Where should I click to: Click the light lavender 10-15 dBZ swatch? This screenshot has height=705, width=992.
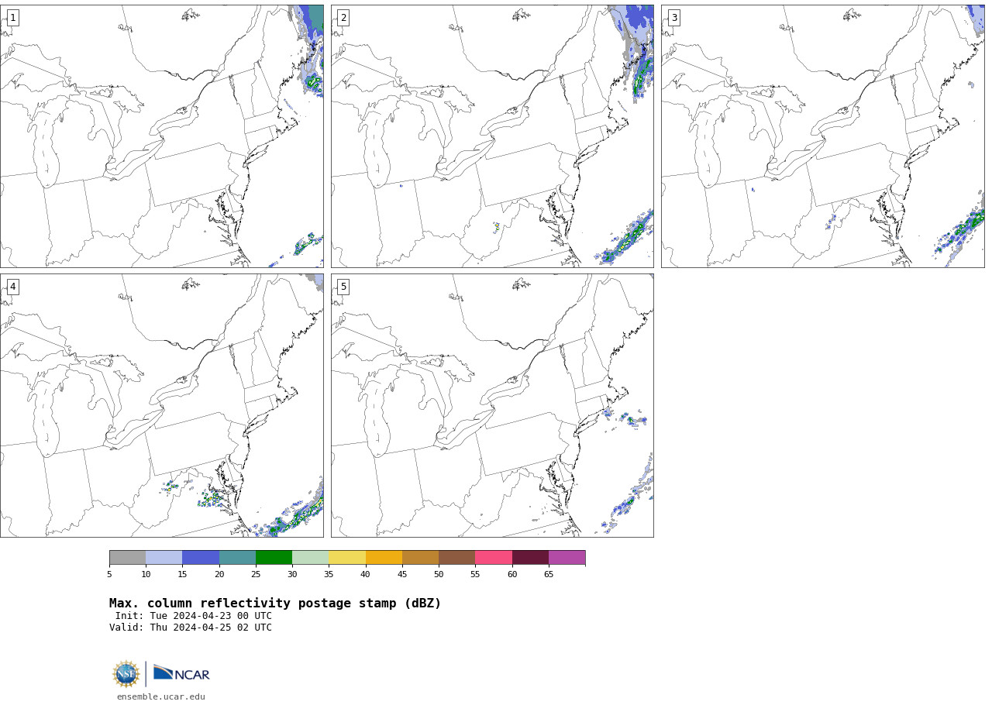(x=164, y=558)
